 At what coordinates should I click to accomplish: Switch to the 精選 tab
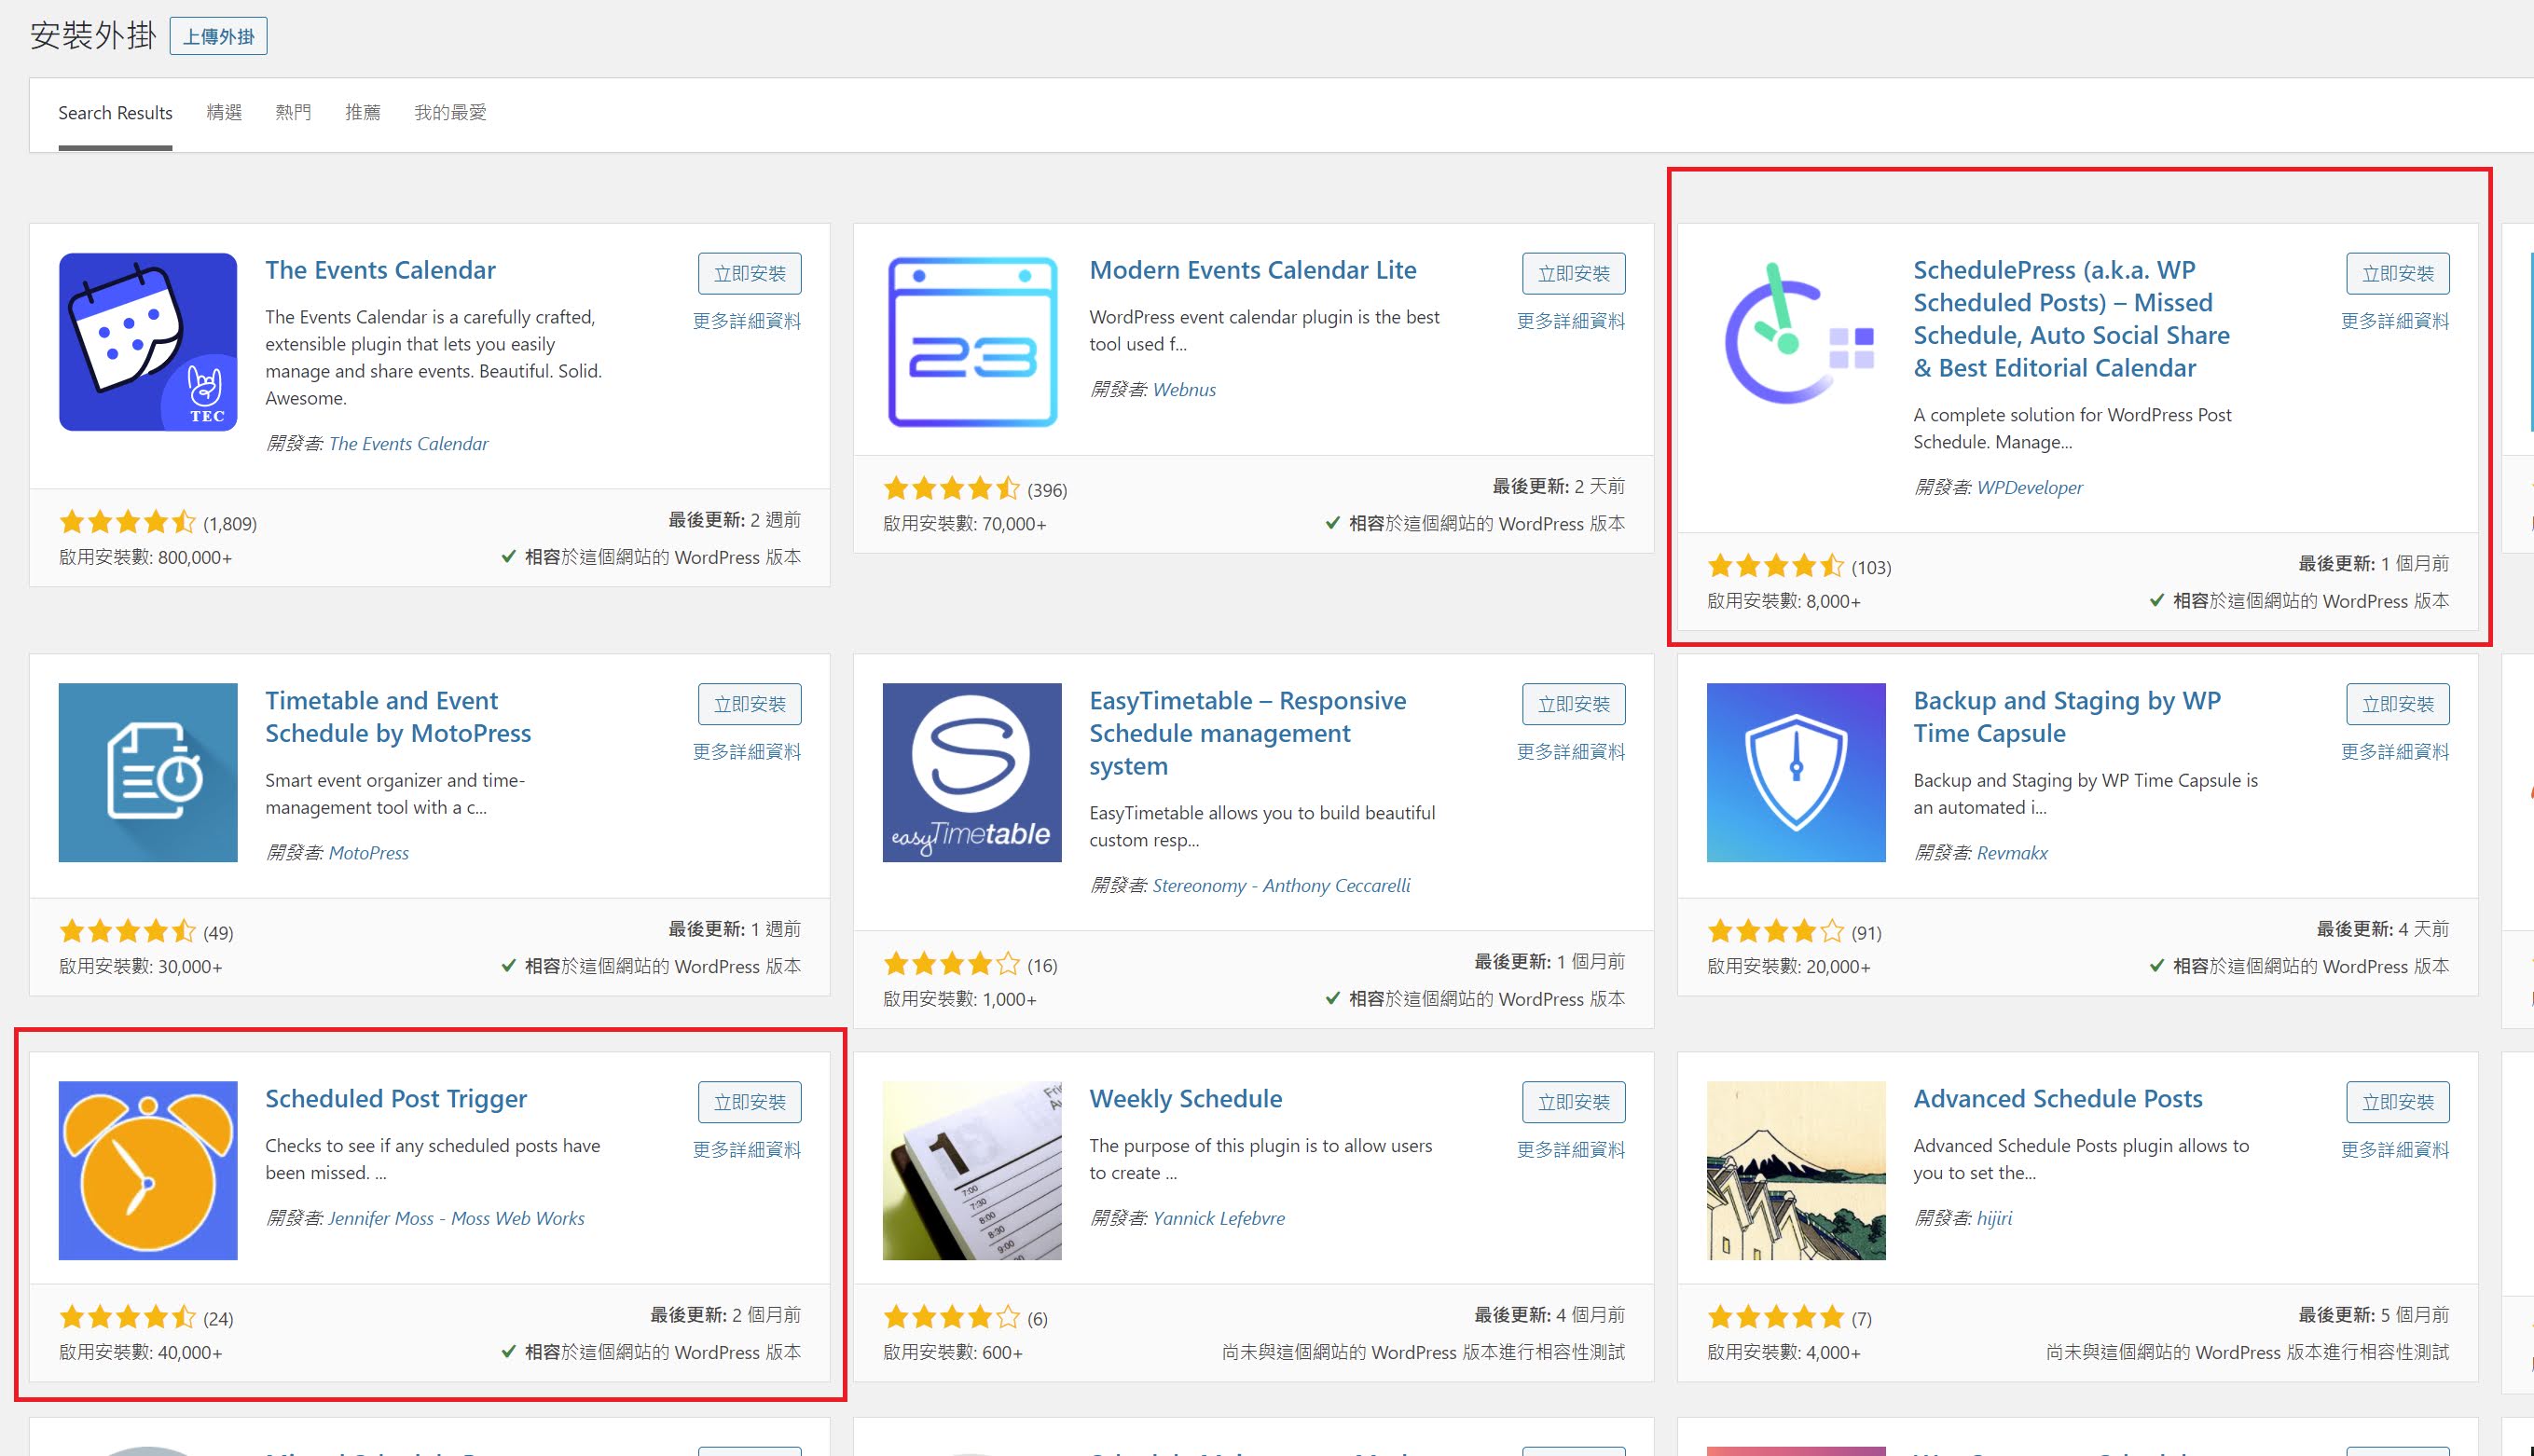click(224, 112)
